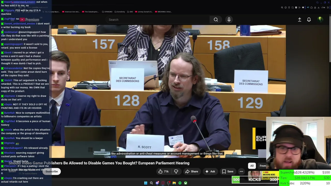This screenshot has height=186, width=331.
Task: Open the ExtraEmily bookmarks folder
Action: point(119,12)
